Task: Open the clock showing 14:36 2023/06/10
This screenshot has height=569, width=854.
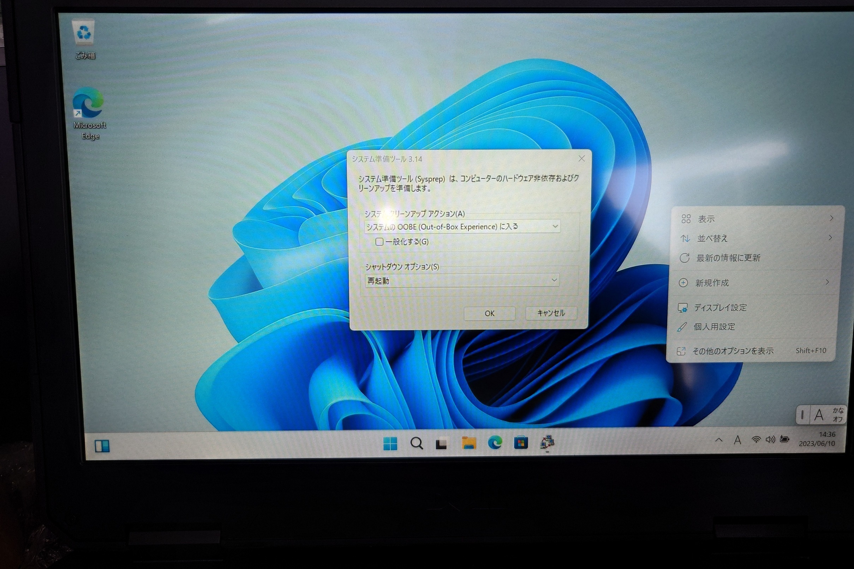Action: tap(817, 439)
